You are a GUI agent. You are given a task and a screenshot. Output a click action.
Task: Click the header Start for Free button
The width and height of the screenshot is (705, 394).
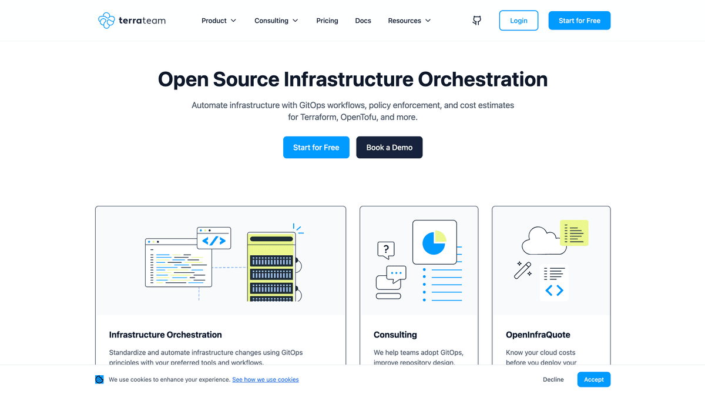click(x=579, y=21)
